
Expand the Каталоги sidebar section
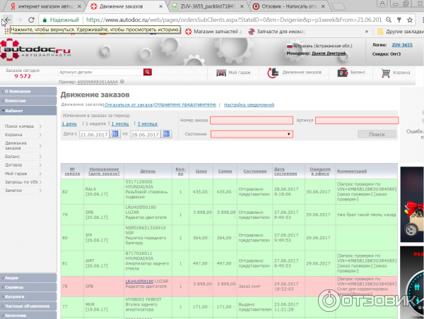16,296
